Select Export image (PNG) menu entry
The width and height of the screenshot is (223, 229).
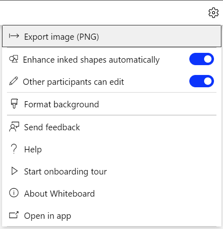click(112, 36)
